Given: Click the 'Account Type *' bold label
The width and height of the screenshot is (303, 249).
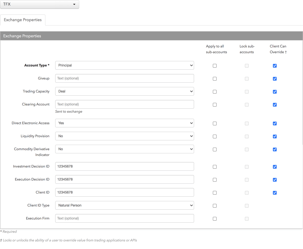Looking at the screenshot, I should (x=37, y=65).
